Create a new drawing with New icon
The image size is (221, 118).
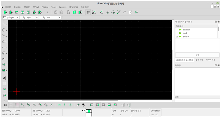(5, 12)
